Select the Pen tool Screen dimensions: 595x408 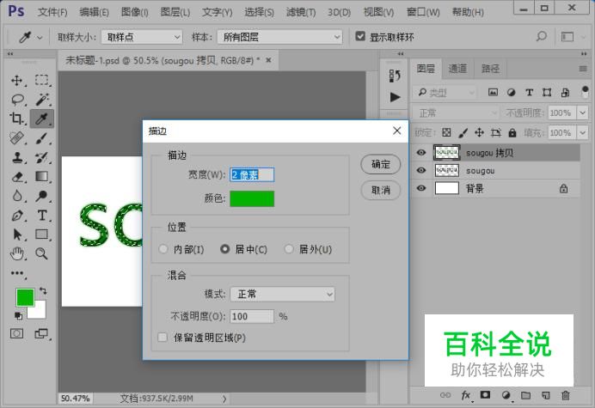16,216
